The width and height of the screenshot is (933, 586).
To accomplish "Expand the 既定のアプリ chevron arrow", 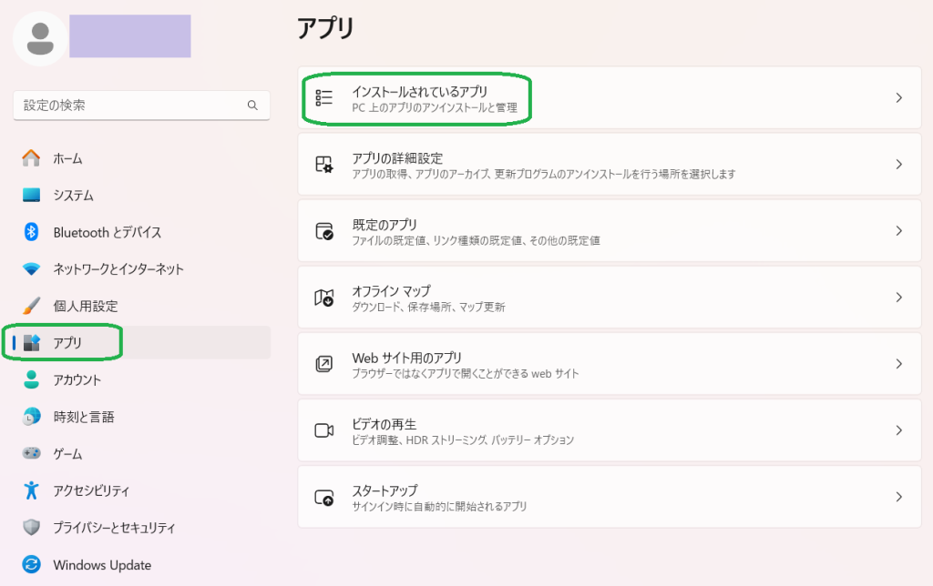I will (x=898, y=231).
